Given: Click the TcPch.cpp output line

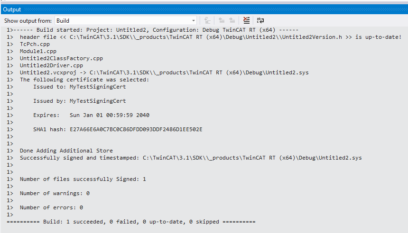Looking at the screenshot, I should [x=35, y=44].
